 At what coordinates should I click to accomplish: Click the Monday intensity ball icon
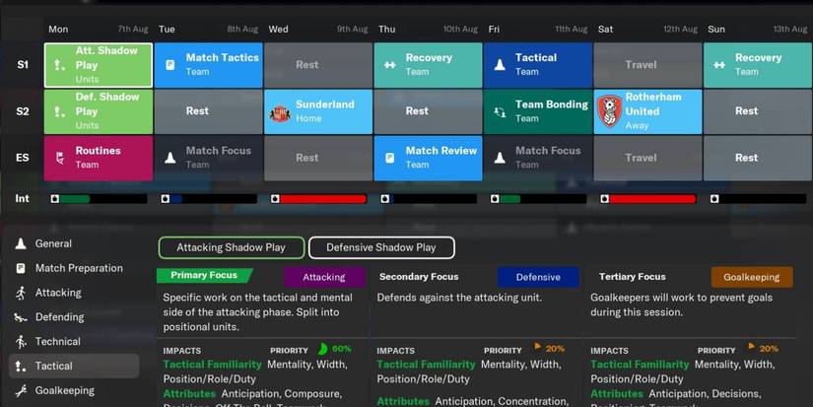[55, 199]
